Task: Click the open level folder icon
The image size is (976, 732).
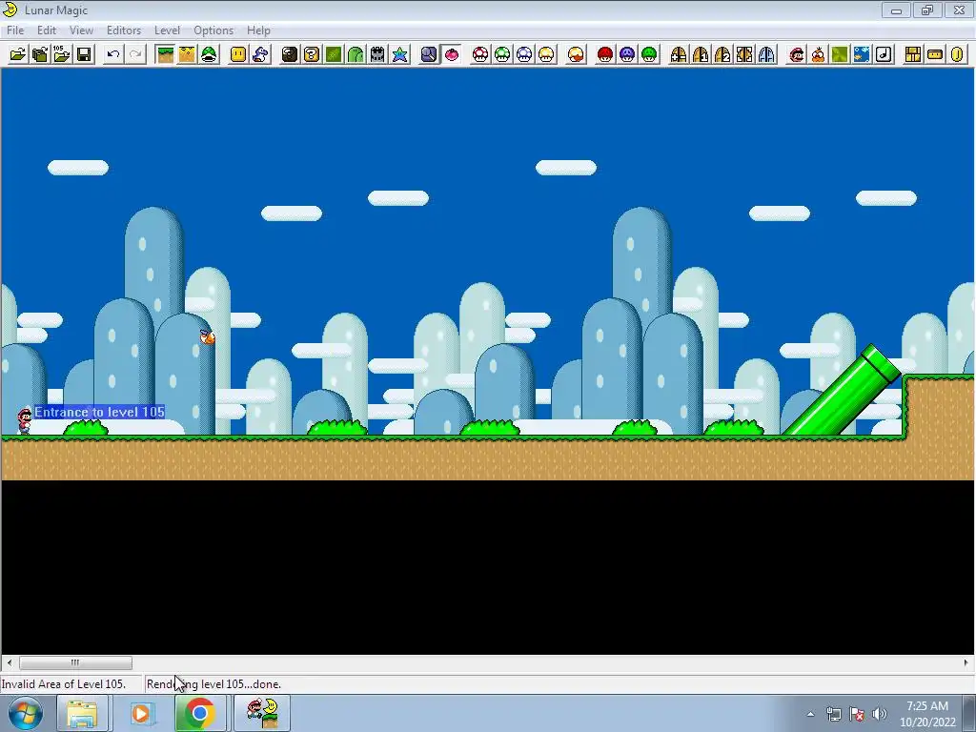Action: (x=18, y=54)
